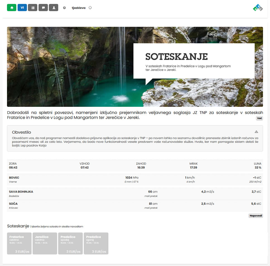The height and width of the screenshot is (266, 270).
Task: Open the user profile icon
Action: (54, 8)
